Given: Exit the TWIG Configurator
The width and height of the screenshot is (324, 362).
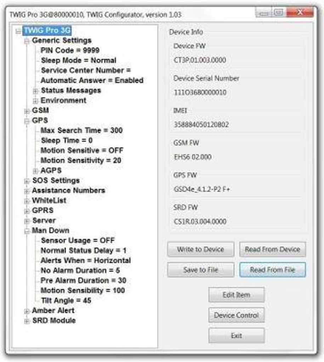Looking at the screenshot, I should (236, 335).
